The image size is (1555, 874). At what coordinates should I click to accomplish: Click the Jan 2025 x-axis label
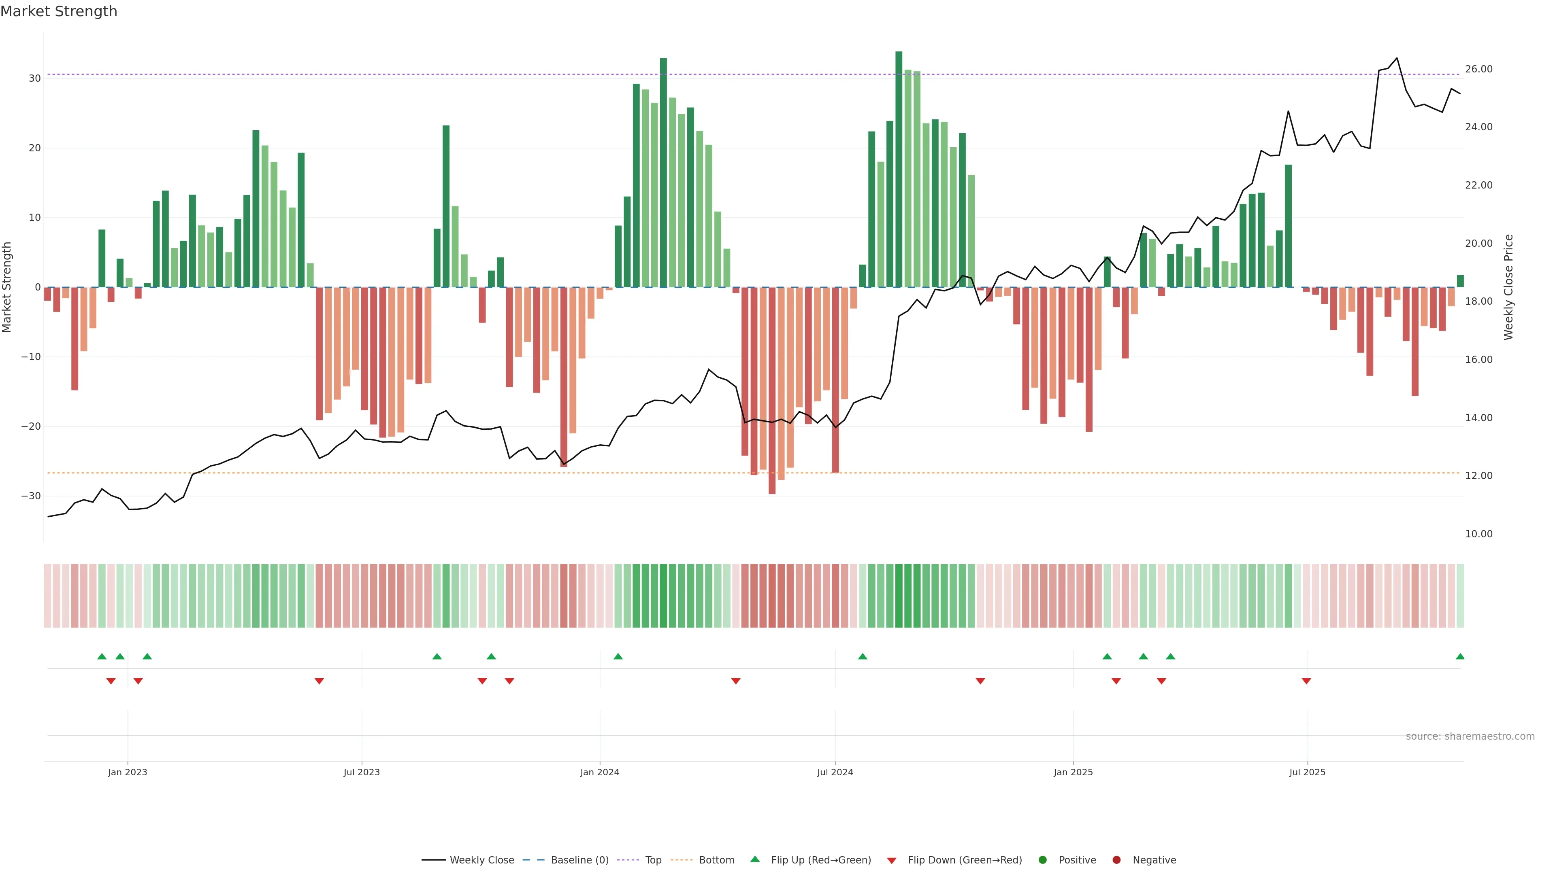pos(1073,772)
